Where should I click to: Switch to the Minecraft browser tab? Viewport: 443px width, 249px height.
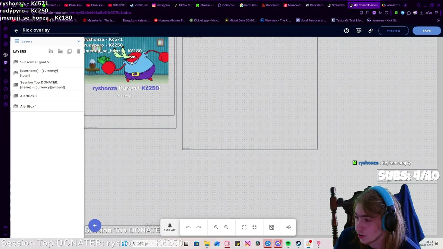(x=292, y=5)
